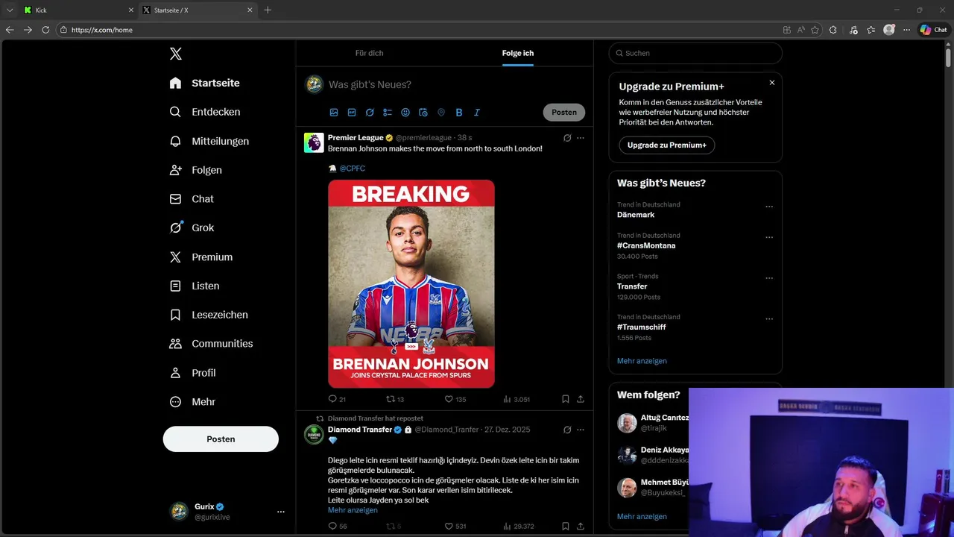Open more options on the Premier League post
The image size is (954, 537).
tap(581, 138)
